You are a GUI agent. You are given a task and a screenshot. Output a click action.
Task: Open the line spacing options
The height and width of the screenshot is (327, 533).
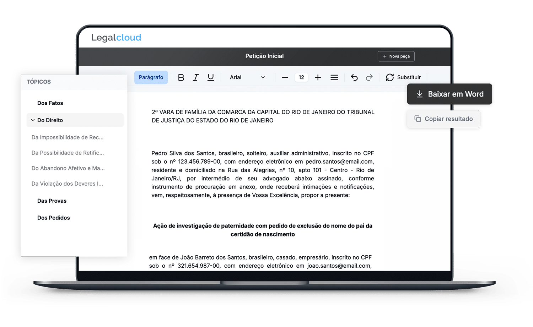click(334, 77)
